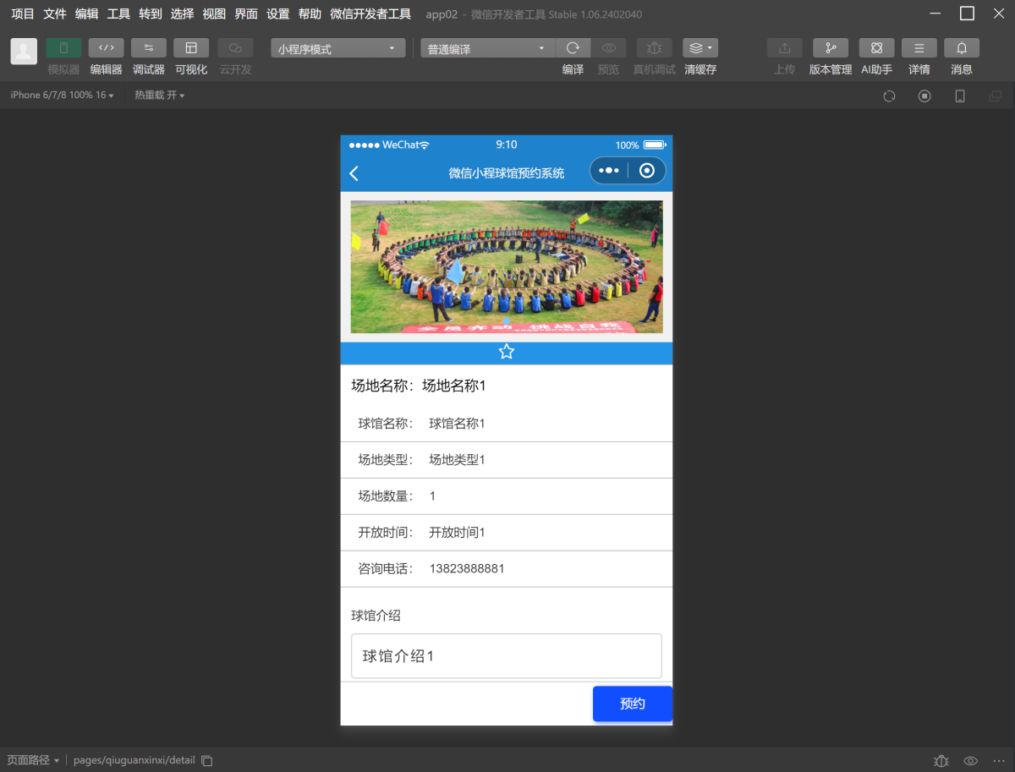Click the blue 预约 button
Screen dimensions: 1015x772
point(632,704)
